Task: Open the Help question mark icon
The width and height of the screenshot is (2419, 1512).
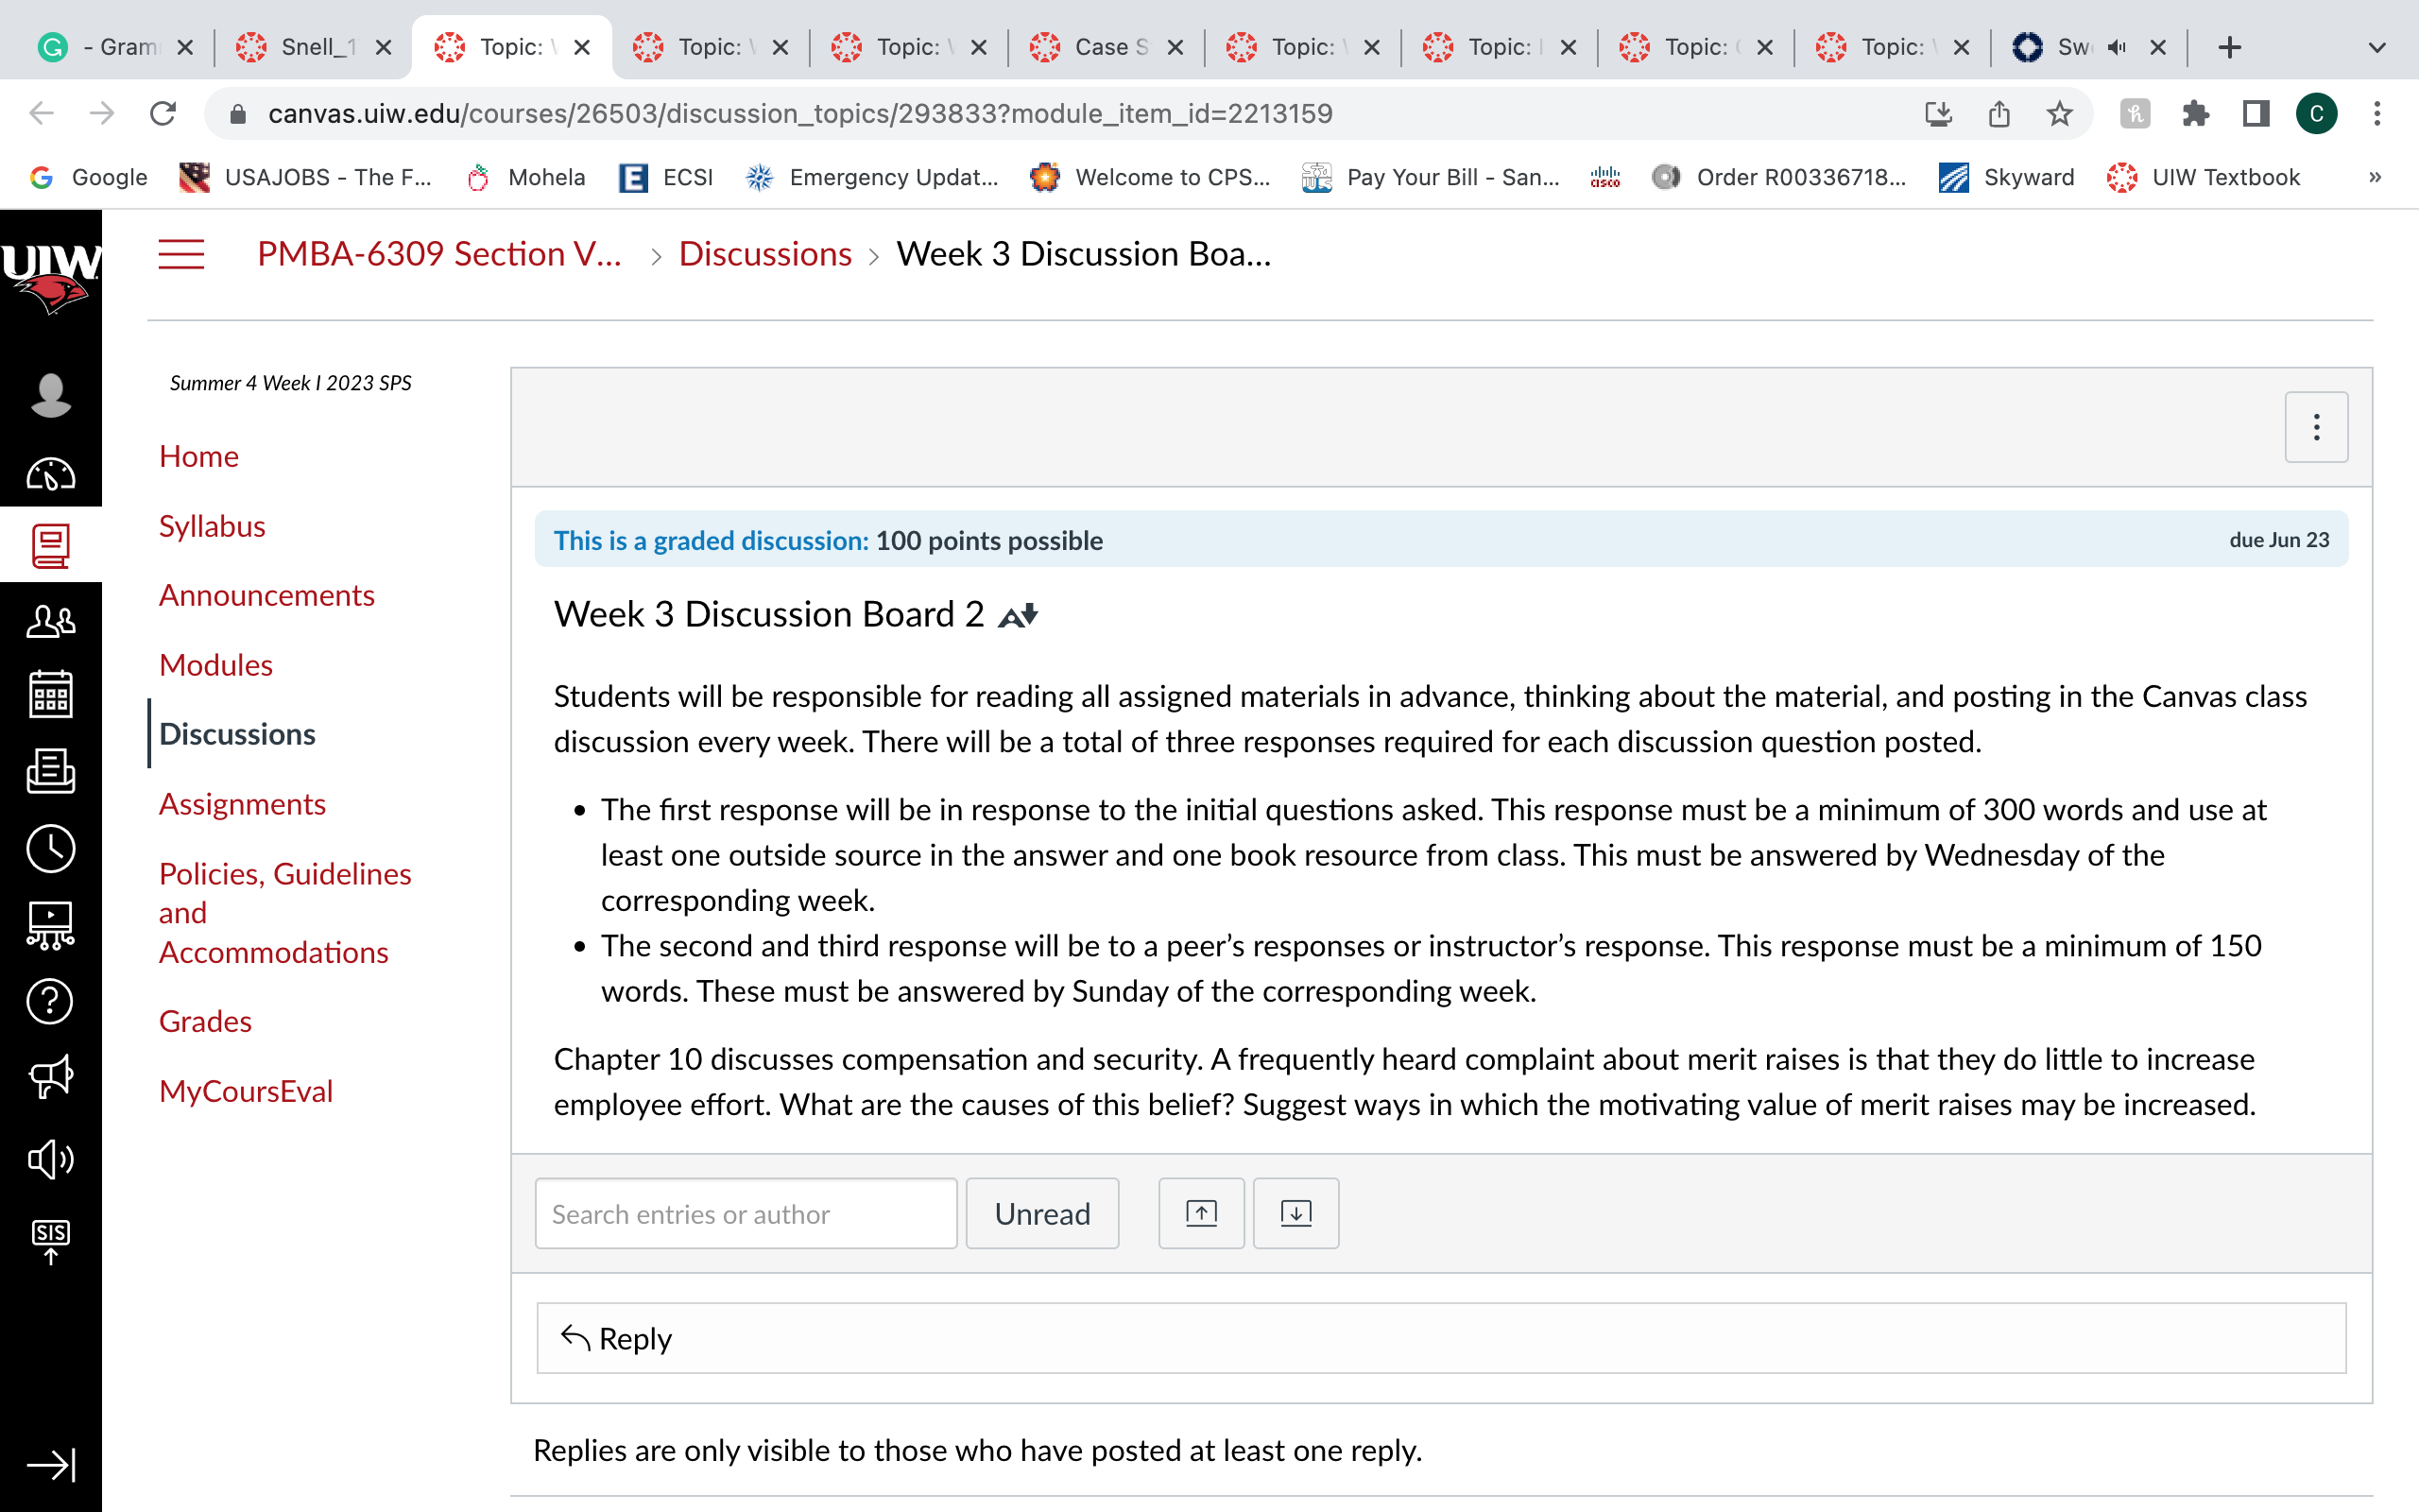Action: (50, 1001)
